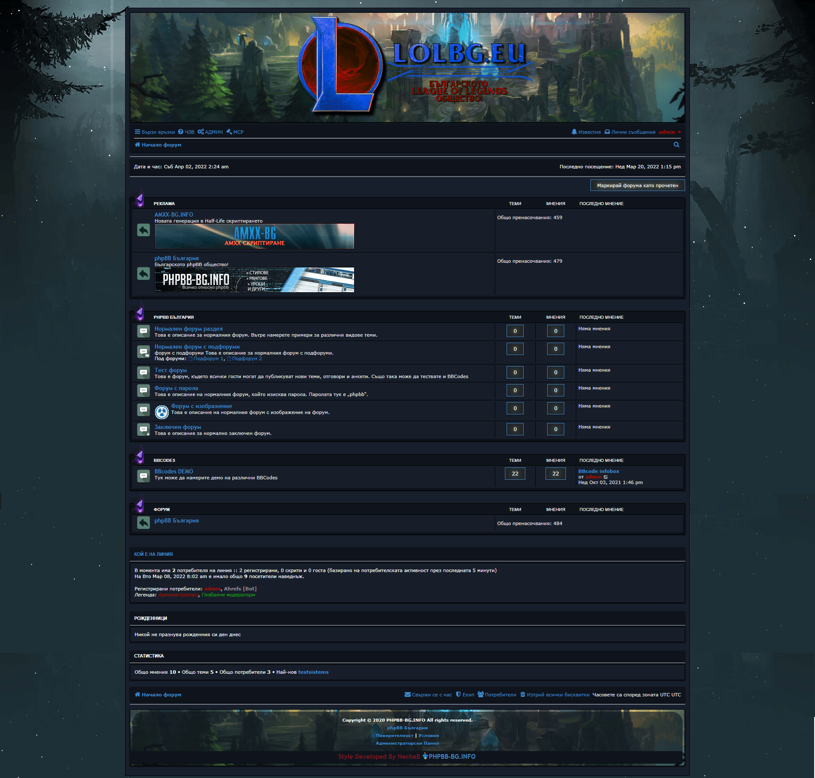Click Поверителност privacy link
The height and width of the screenshot is (778, 815).
coord(394,736)
